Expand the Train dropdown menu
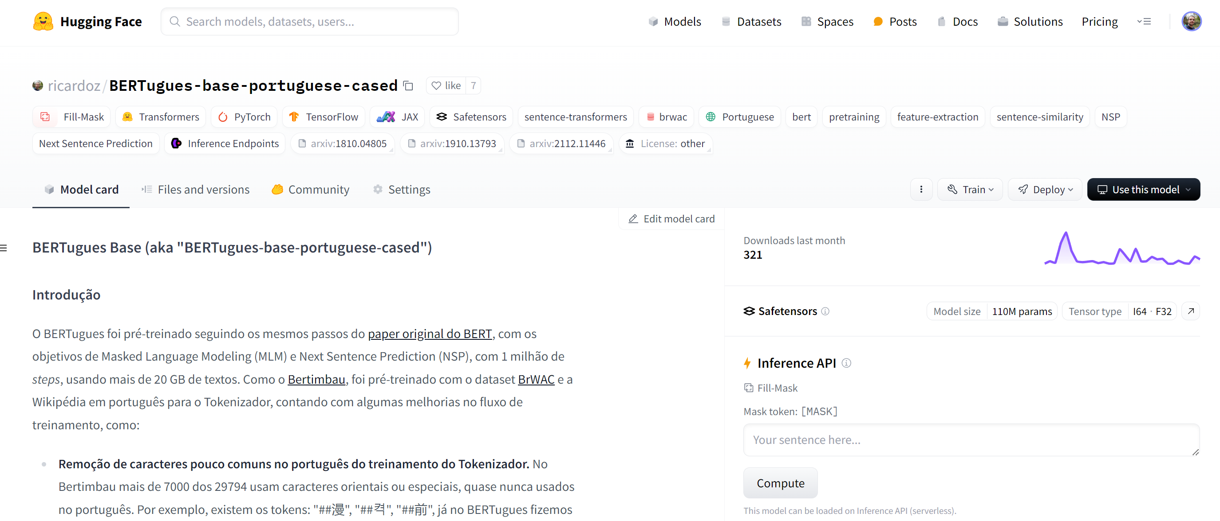This screenshot has height=521, width=1220. 971,190
